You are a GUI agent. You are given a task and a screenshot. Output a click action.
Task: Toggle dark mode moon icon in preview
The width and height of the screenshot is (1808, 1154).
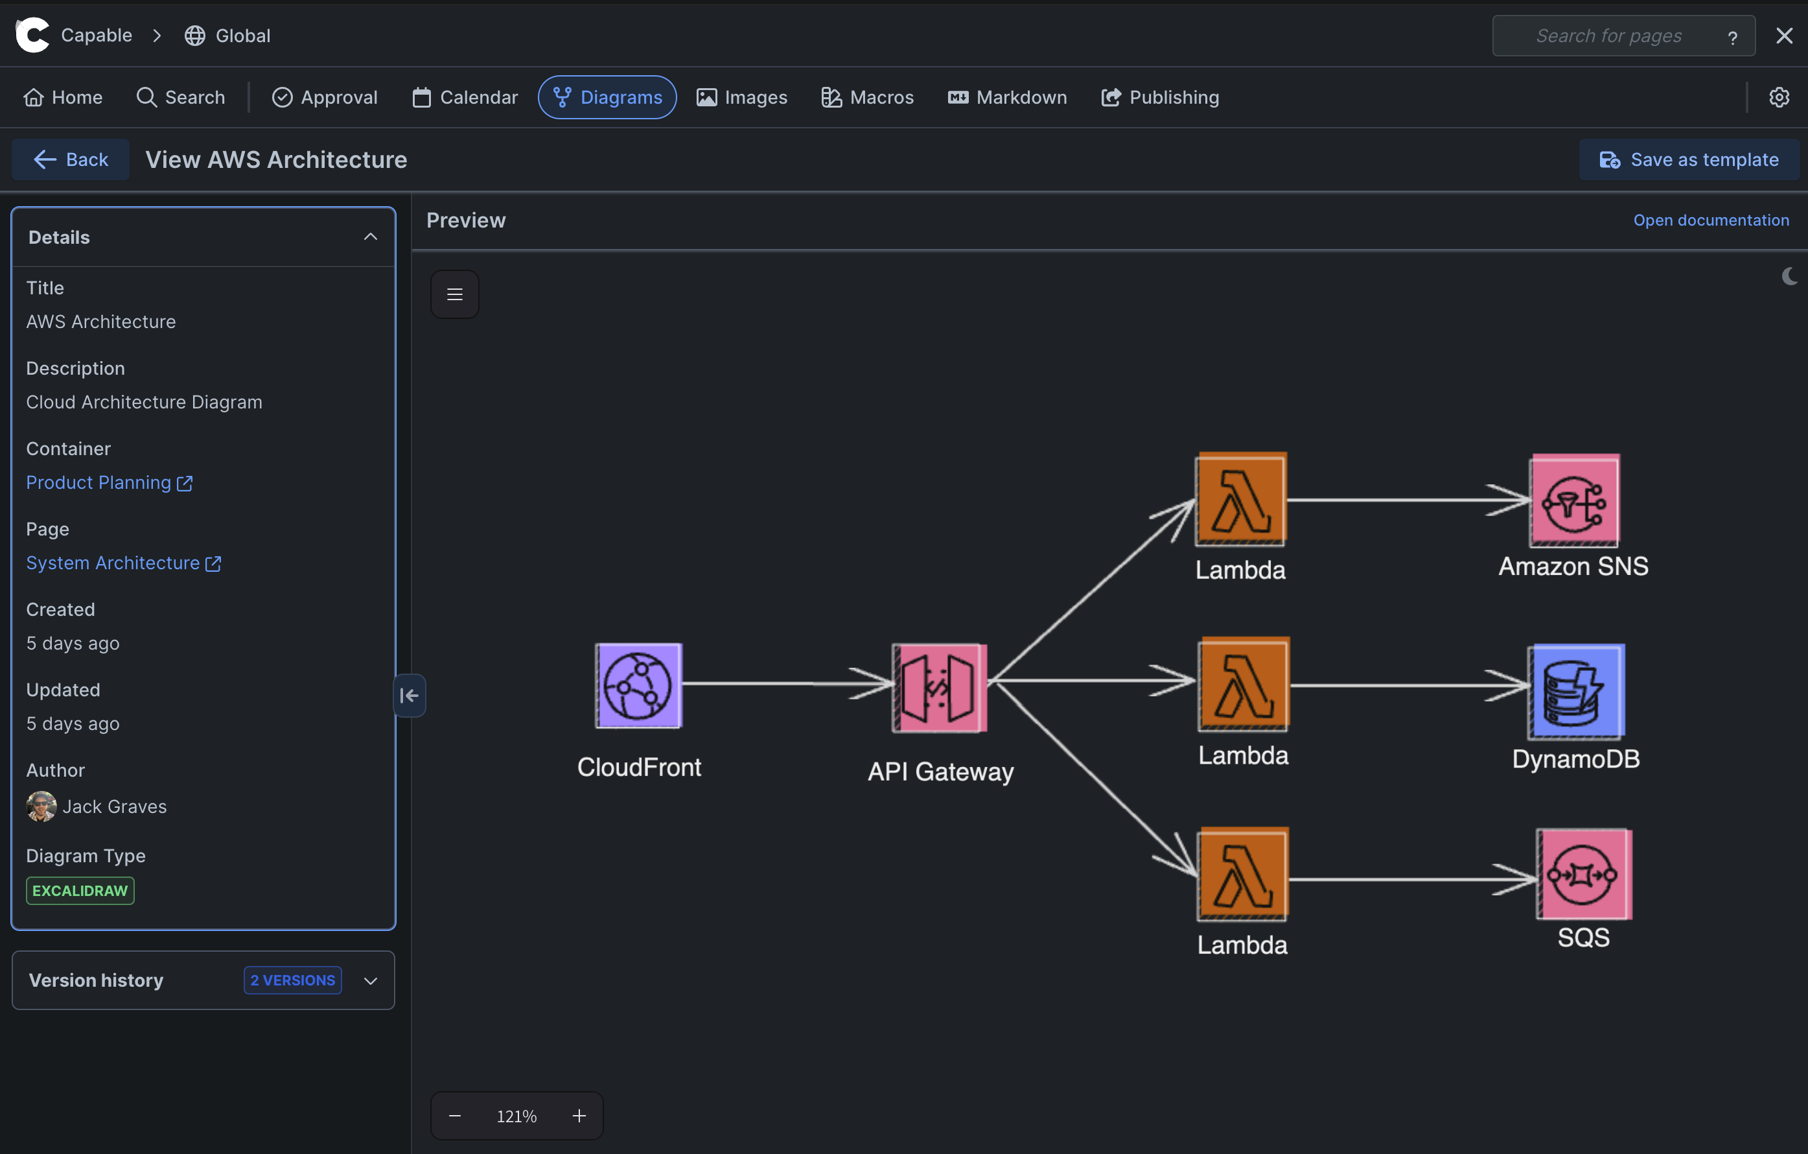click(x=1789, y=276)
